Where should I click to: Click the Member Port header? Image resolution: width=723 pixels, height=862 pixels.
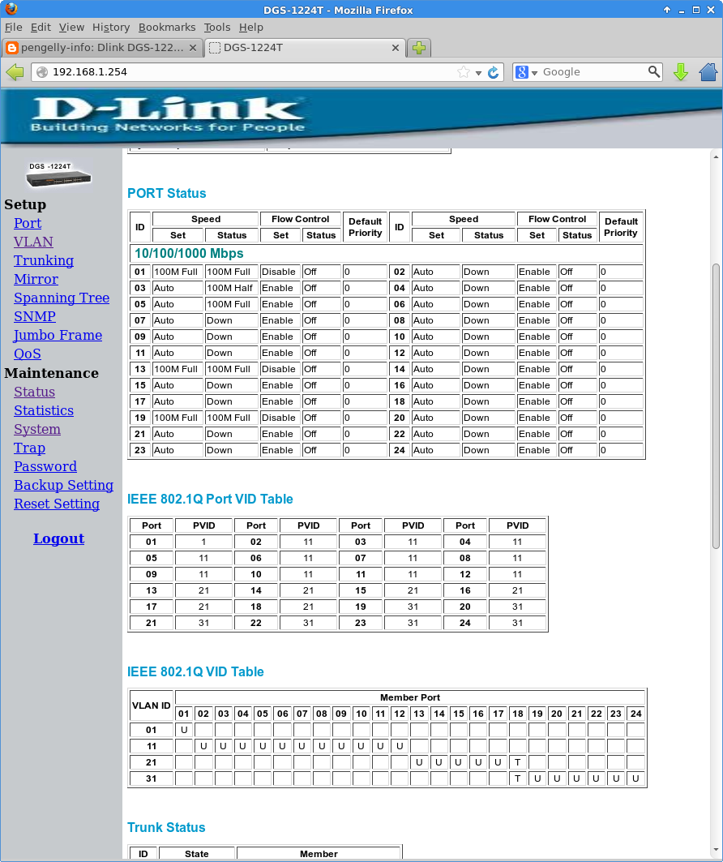pyautogui.click(x=410, y=697)
